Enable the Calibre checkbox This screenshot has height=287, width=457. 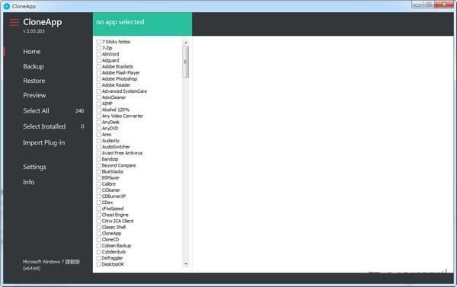[x=99, y=184]
